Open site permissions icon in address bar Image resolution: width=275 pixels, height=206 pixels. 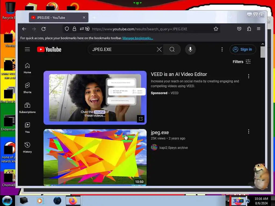coord(82,29)
